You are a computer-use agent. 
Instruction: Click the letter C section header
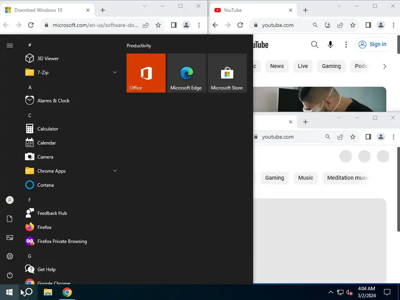coord(30,115)
